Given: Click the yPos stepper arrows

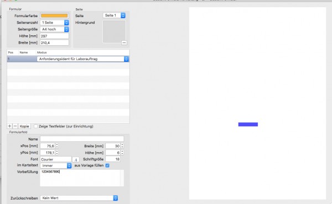Looking at the screenshot, I should point(57,153).
